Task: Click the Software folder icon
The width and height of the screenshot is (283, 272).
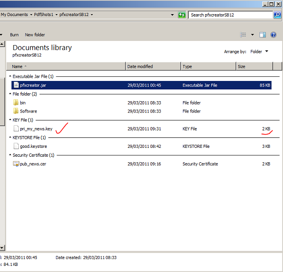Action: click(x=16, y=111)
